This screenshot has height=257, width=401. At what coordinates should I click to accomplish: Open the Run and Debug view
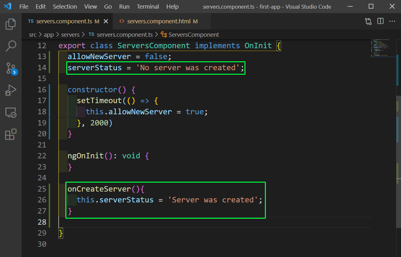(11, 90)
